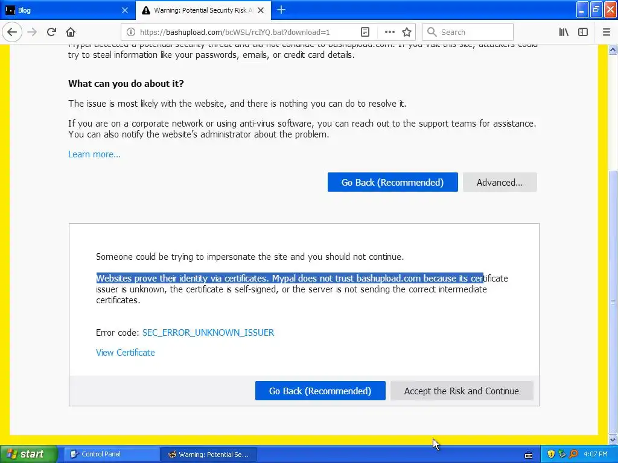This screenshot has height=463, width=618.
Task: Open the Learn more link
Action: pos(94,154)
